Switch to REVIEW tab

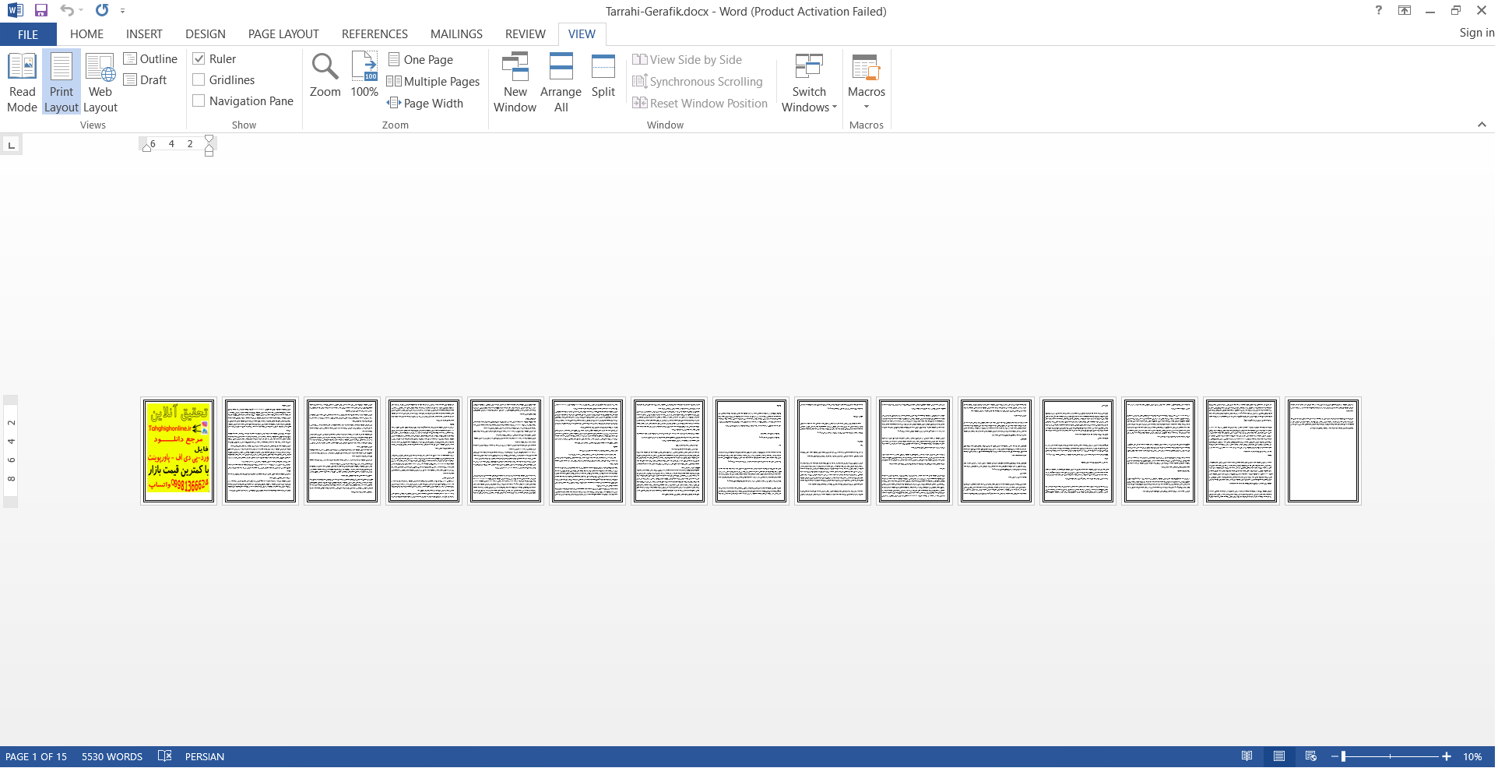pos(526,34)
